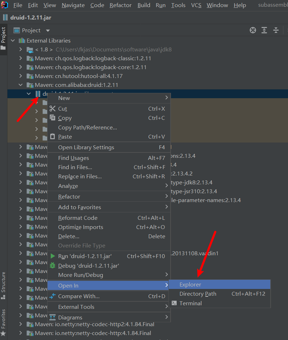Expand Maven netty-codec-http:4.1.84.Final library

[x=21, y=333]
